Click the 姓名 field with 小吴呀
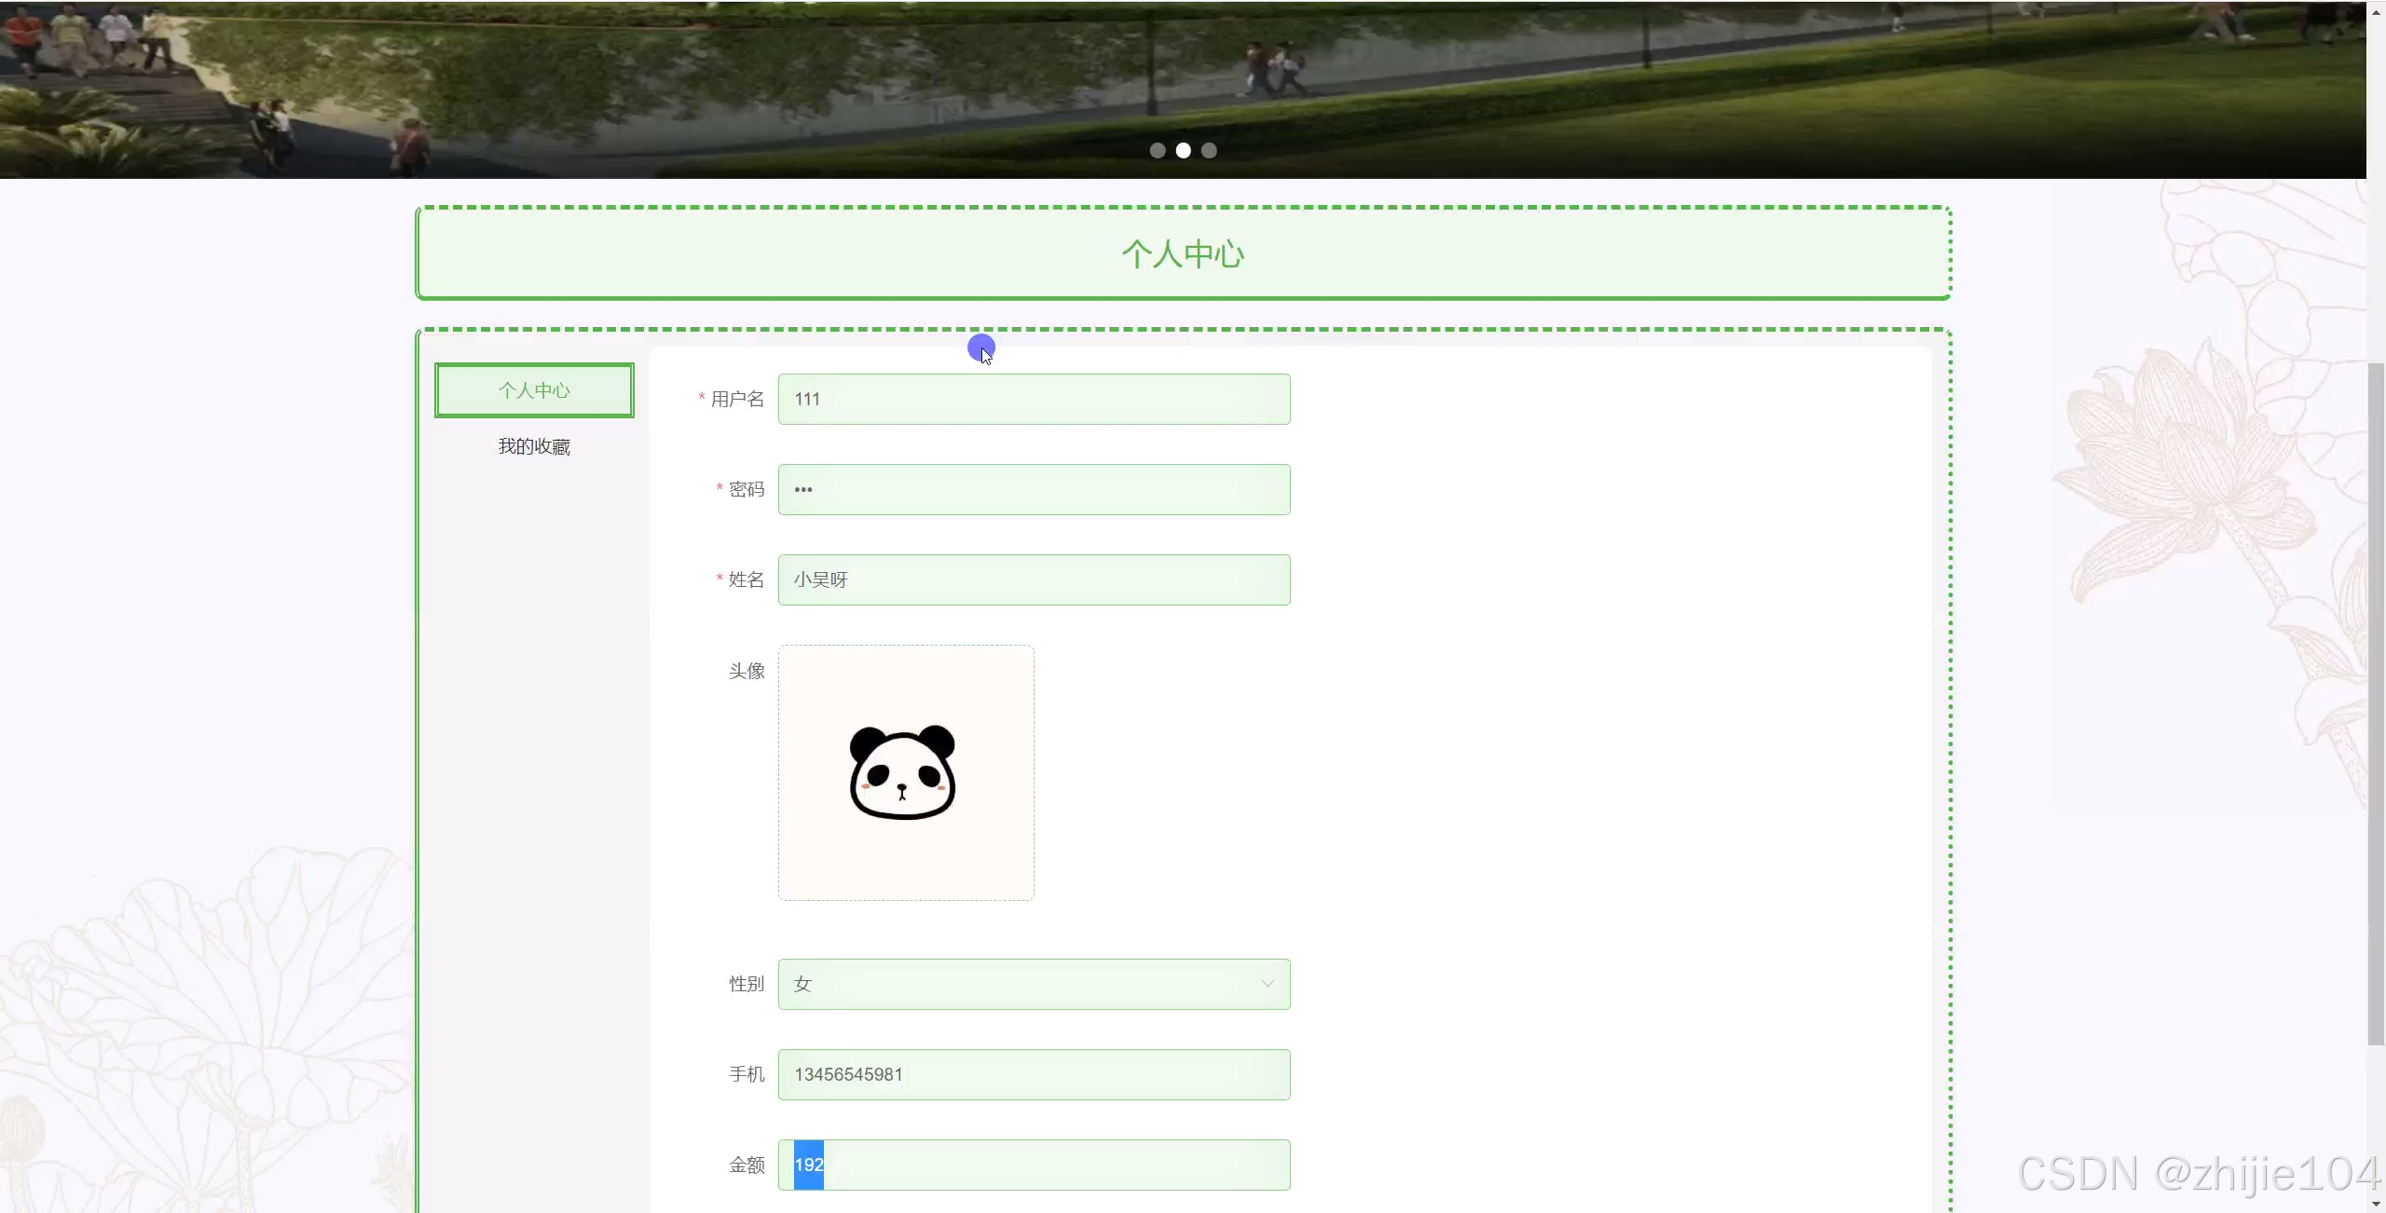Image resolution: width=2386 pixels, height=1213 pixels. coord(1034,579)
